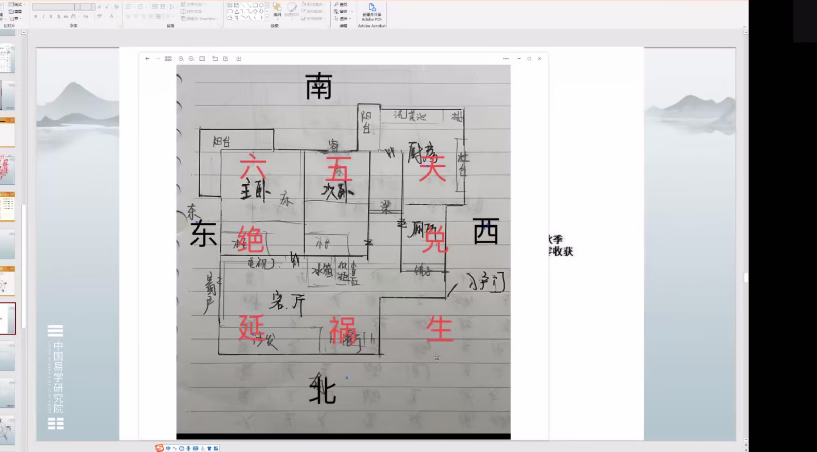Go back in image viewer
The height and width of the screenshot is (452, 817).
[147, 59]
